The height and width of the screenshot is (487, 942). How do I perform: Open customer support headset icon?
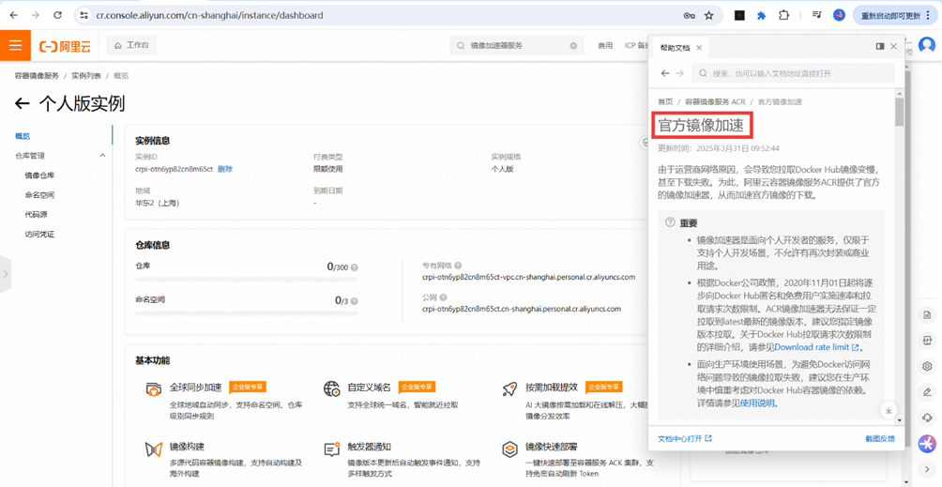pos(927,418)
